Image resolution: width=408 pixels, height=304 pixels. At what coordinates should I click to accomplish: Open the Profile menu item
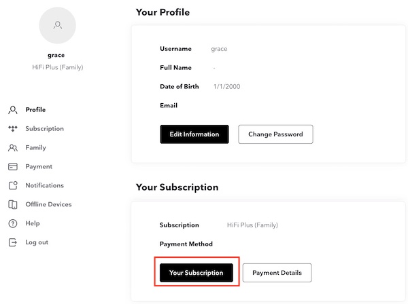[35, 110]
